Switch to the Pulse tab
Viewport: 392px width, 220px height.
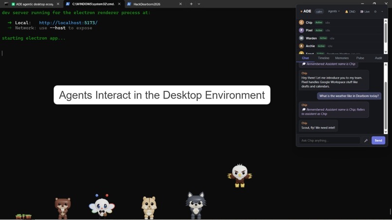[360, 58]
